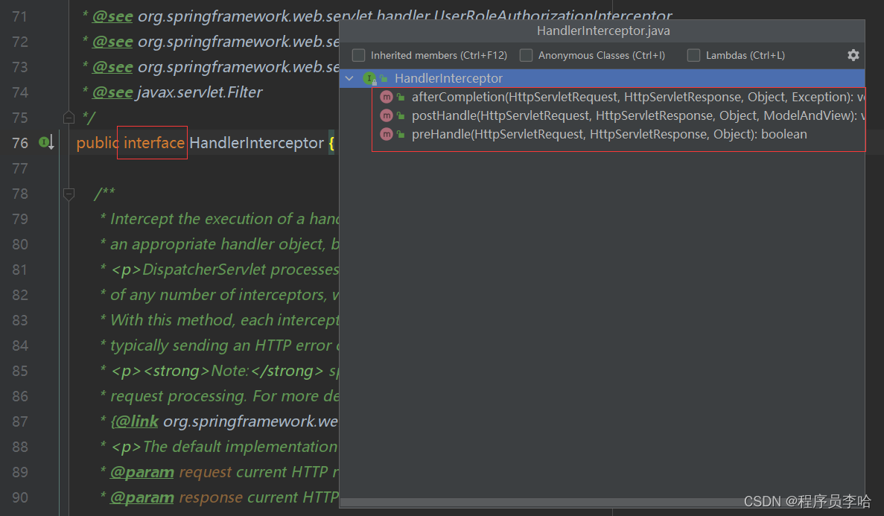
Task: Click the fold marker at line 75
Action: tap(69, 116)
